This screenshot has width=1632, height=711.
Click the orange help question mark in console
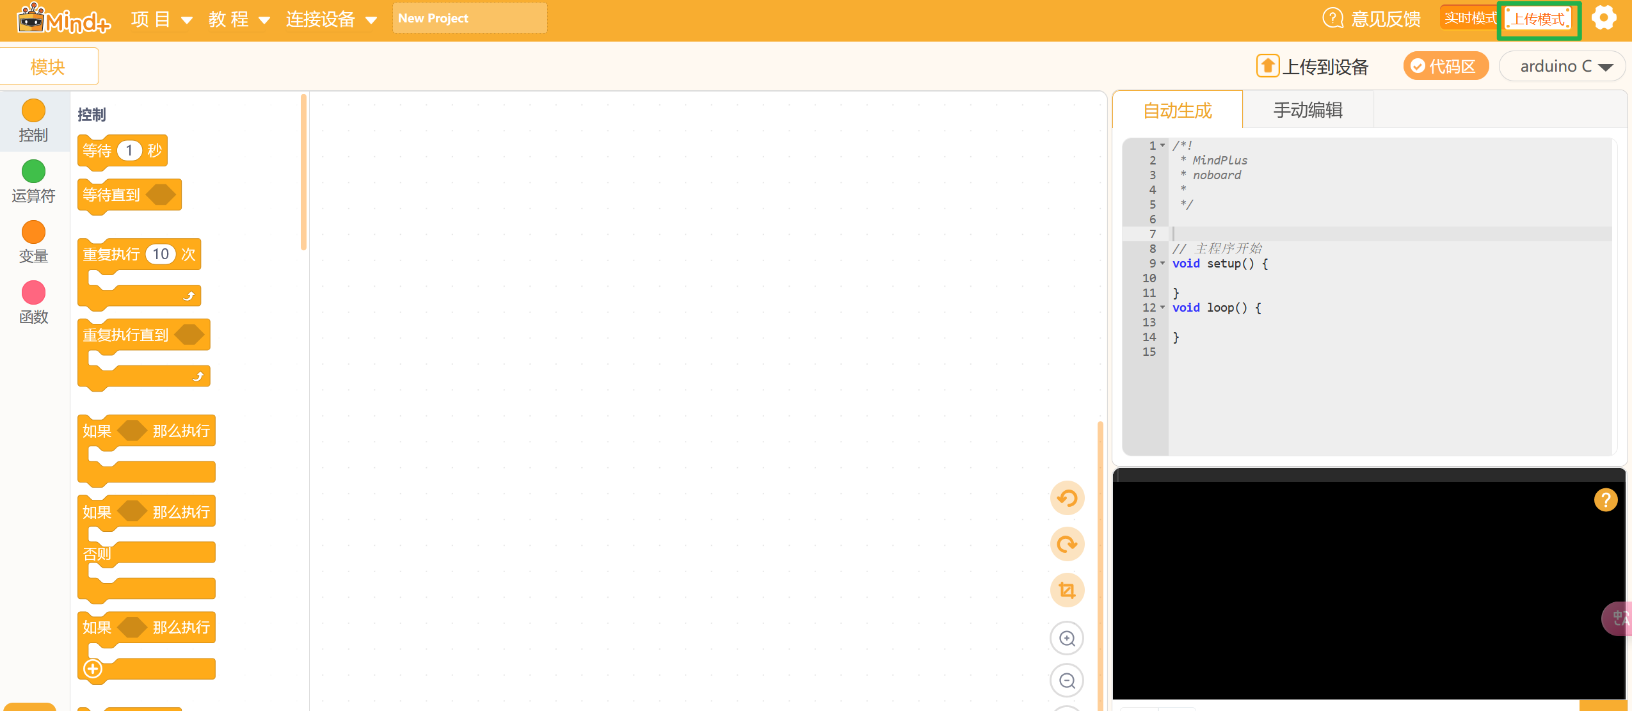[1605, 500]
